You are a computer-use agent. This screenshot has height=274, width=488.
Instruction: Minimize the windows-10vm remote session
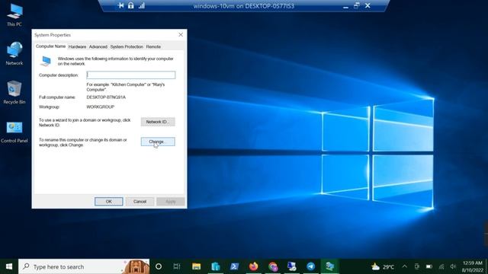(345, 6)
